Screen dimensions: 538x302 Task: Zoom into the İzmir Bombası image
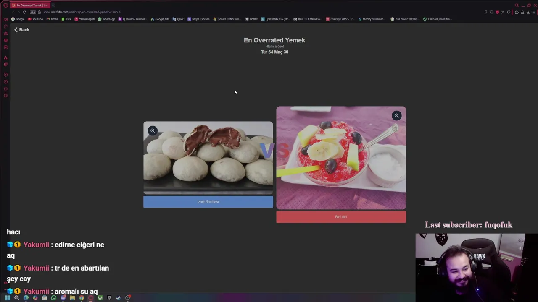[153, 131]
